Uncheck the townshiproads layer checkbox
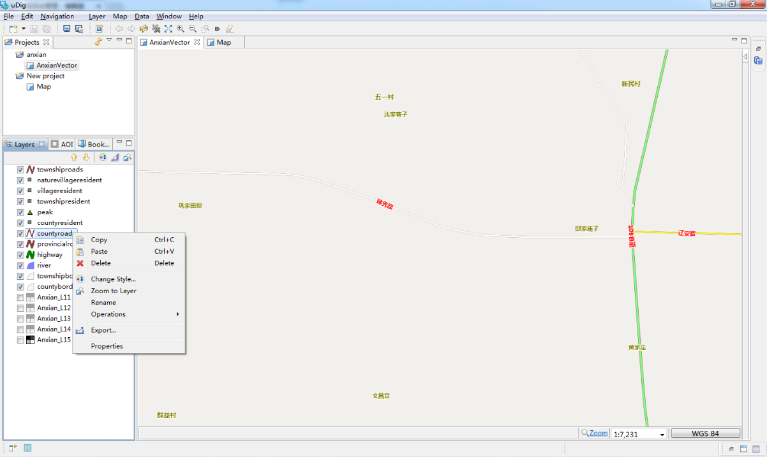Viewport: 767px width, 457px height. [20, 170]
